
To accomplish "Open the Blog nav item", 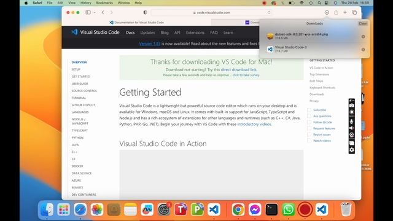I will coord(165,33).
